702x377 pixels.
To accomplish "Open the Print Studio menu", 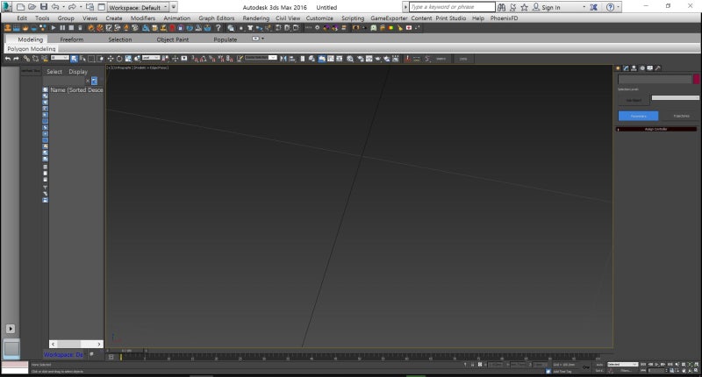I will coord(450,18).
